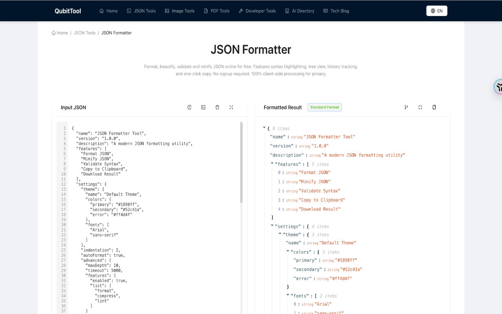Click line number 12 in the editor
The height and width of the screenshot is (314, 502).
point(63,184)
